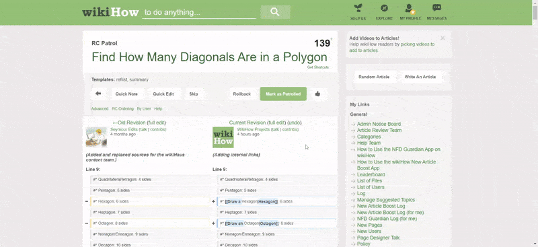Click full edit next to Old Revision
538x247 pixels.
pyautogui.click(x=157, y=122)
